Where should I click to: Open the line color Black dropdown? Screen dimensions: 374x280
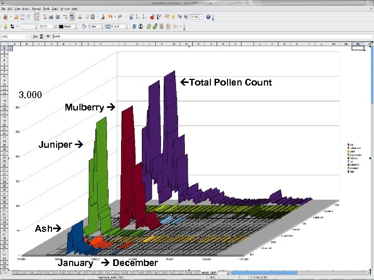[x=76, y=26]
